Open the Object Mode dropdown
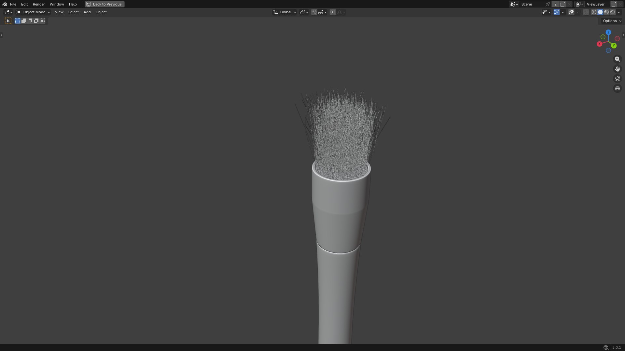Image resolution: width=625 pixels, height=351 pixels. click(x=33, y=12)
